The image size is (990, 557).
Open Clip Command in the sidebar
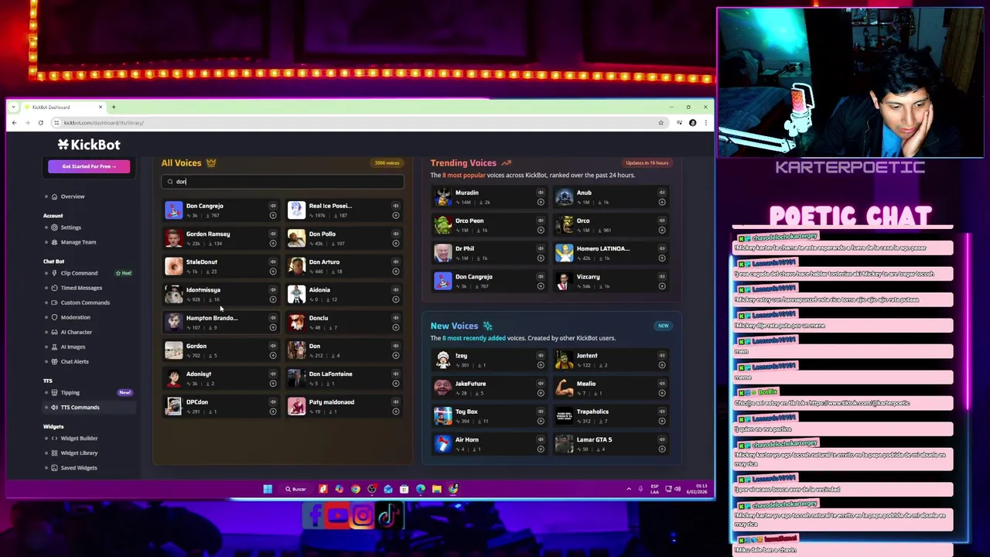[79, 273]
